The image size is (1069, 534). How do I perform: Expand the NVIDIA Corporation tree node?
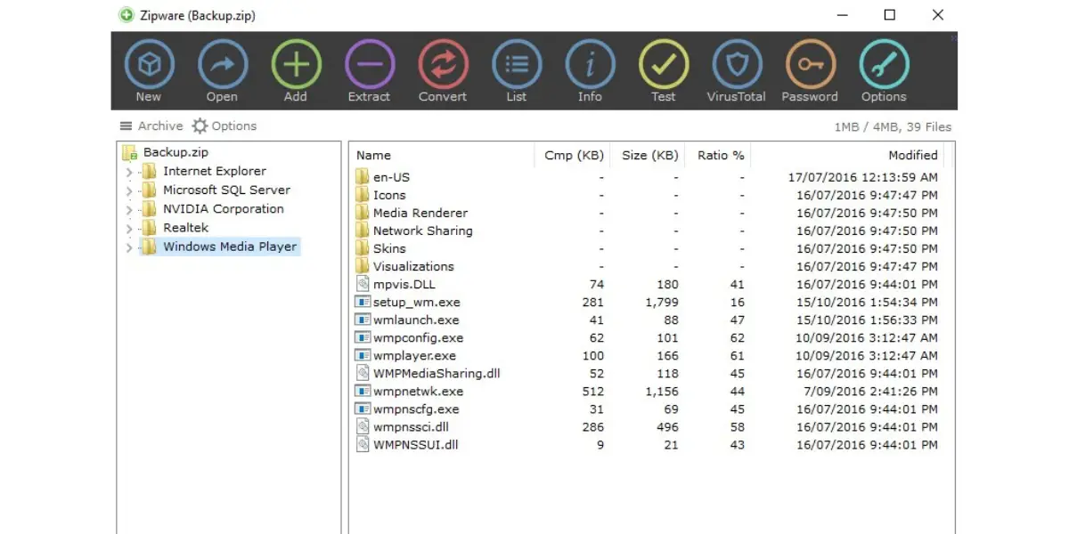[x=129, y=210]
